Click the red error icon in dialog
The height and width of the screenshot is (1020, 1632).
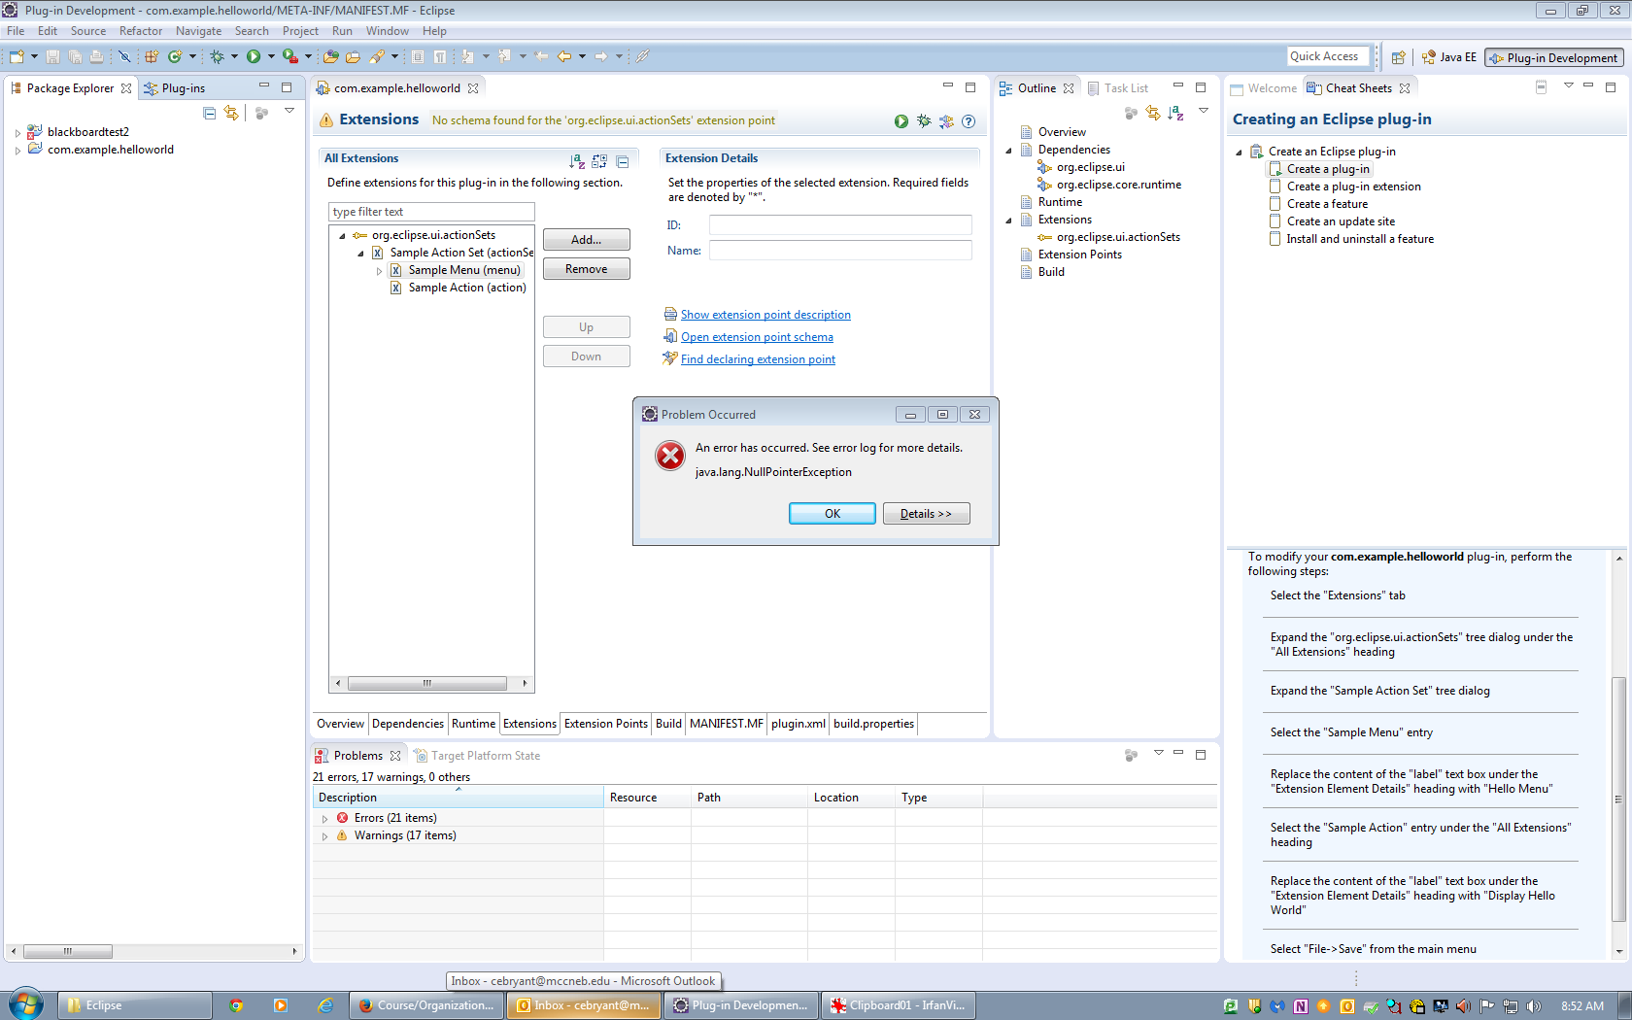(670, 456)
